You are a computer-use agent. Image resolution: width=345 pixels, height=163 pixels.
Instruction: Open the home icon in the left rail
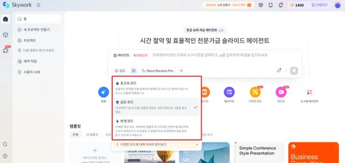[x=6, y=19]
